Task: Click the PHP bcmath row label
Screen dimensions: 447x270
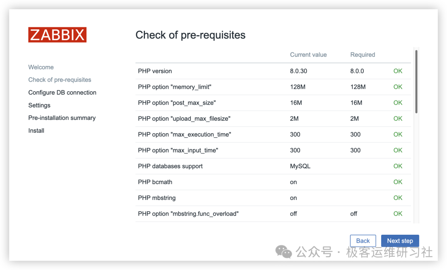Action: (x=155, y=182)
